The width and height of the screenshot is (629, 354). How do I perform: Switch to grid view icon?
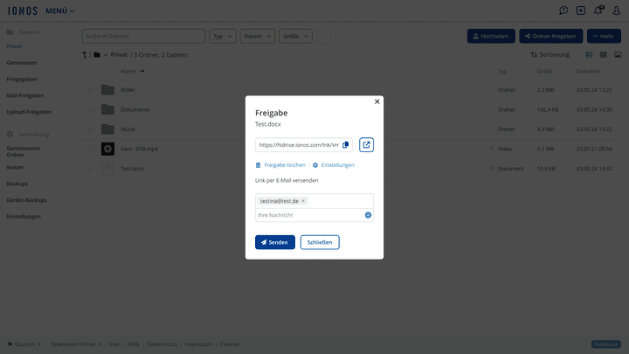pos(604,54)
